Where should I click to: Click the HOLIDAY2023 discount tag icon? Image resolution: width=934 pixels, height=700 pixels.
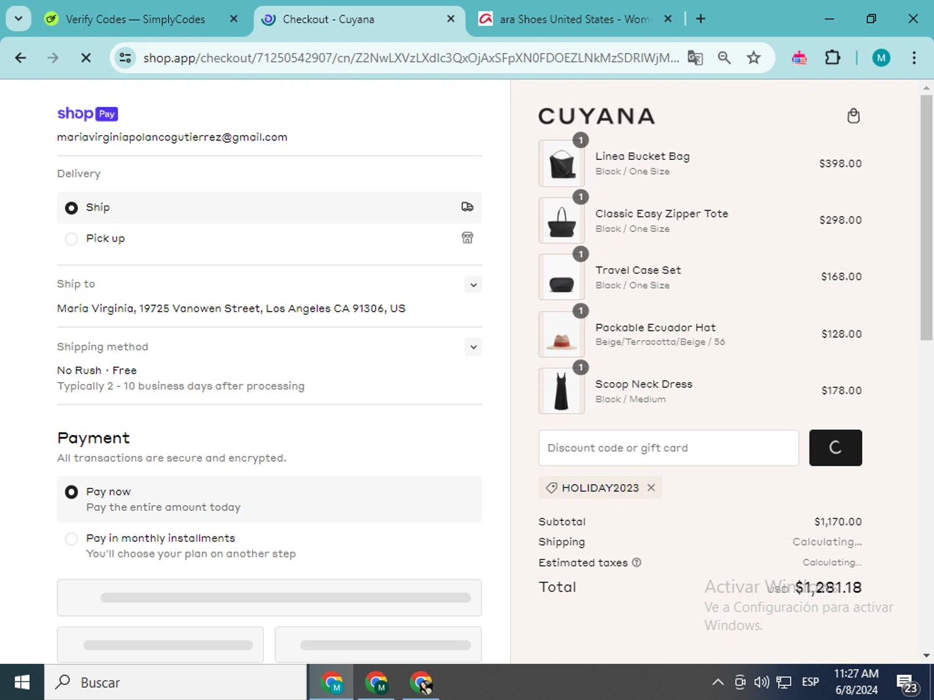point(551,488)
